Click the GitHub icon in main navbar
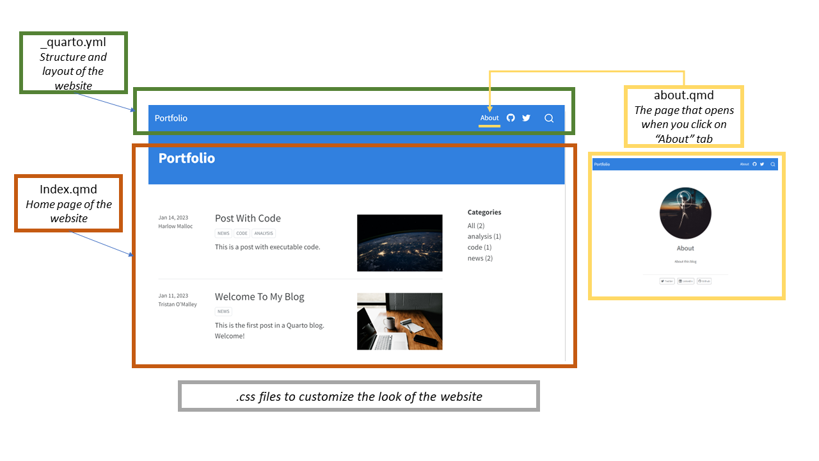Image resolution: width=819 pixels, height=461 pixels. (511, 118)
